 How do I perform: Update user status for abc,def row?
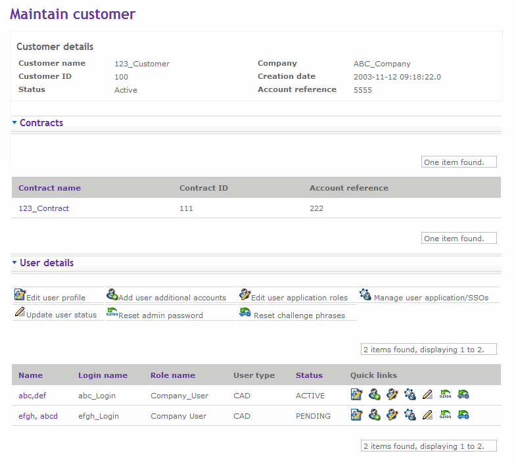pyautogui.click(x=427, y=394)
